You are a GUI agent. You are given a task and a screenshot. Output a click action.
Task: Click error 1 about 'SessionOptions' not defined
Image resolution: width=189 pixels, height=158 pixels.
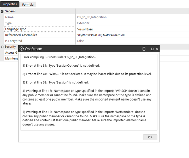tap(61, 65)
